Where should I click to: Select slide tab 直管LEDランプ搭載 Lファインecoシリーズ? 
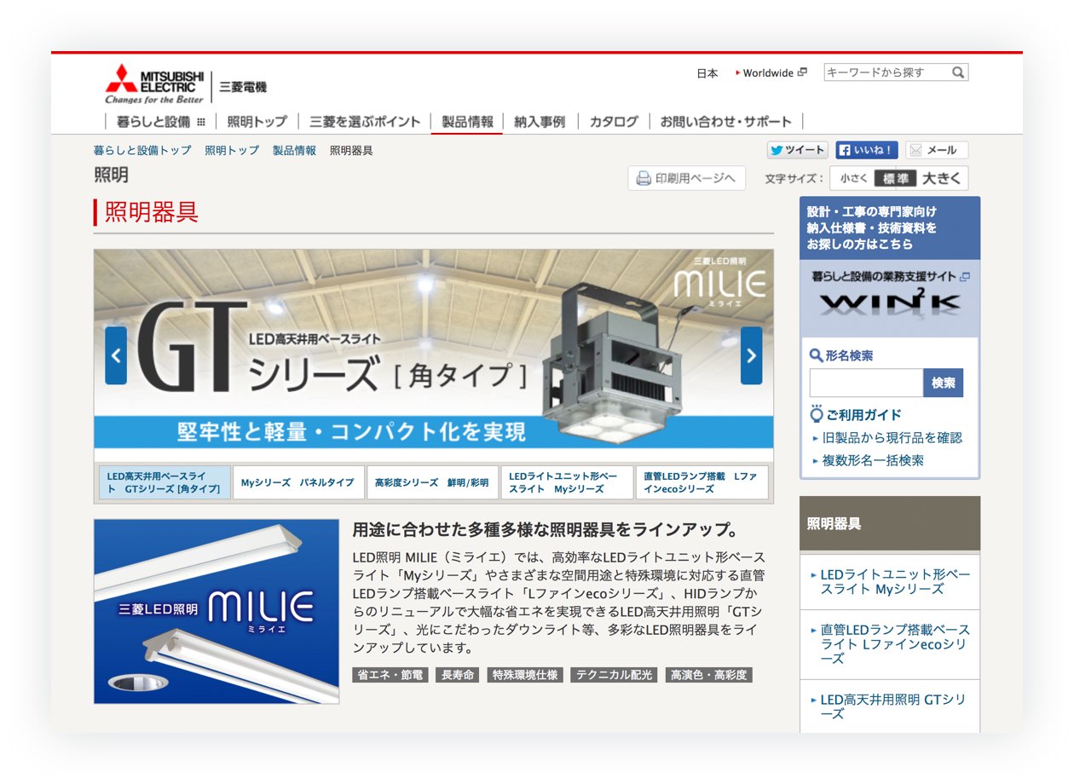click(702, 482)
